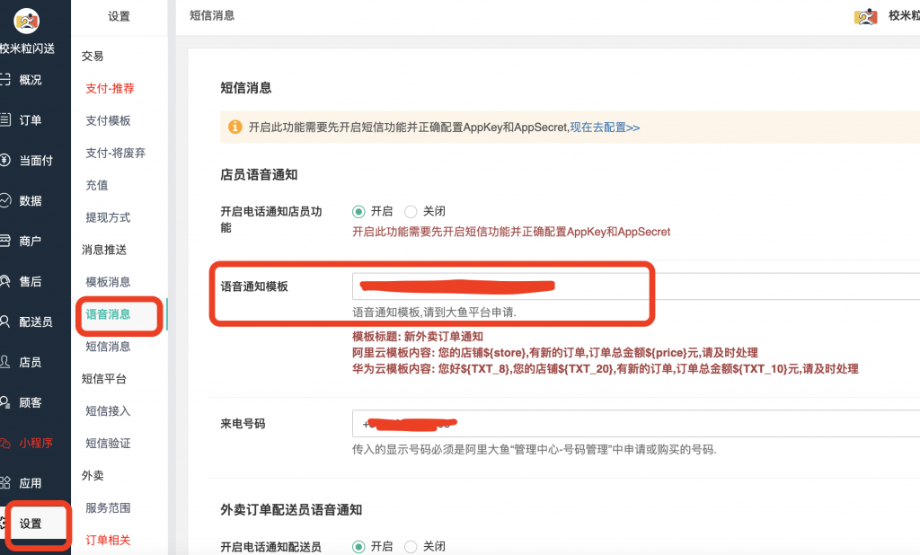Open the 商户 merchant management panel
The image size is (920, 555).
pyautogui.click(x=31, y=241)
